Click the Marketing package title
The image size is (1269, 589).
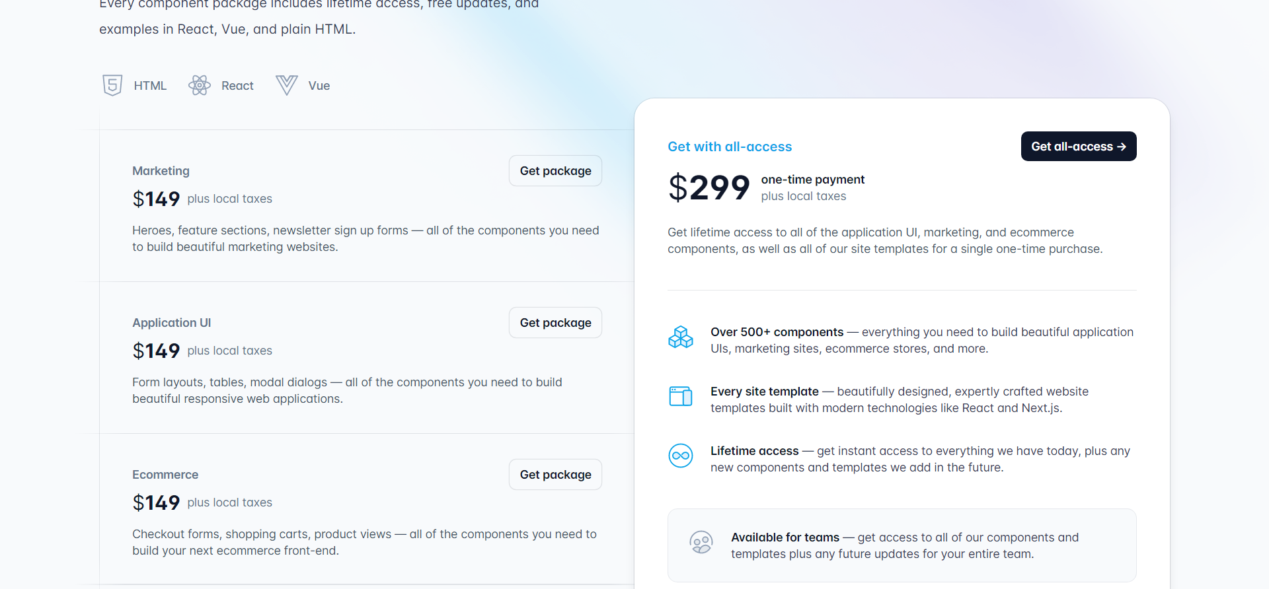[161, 171]
